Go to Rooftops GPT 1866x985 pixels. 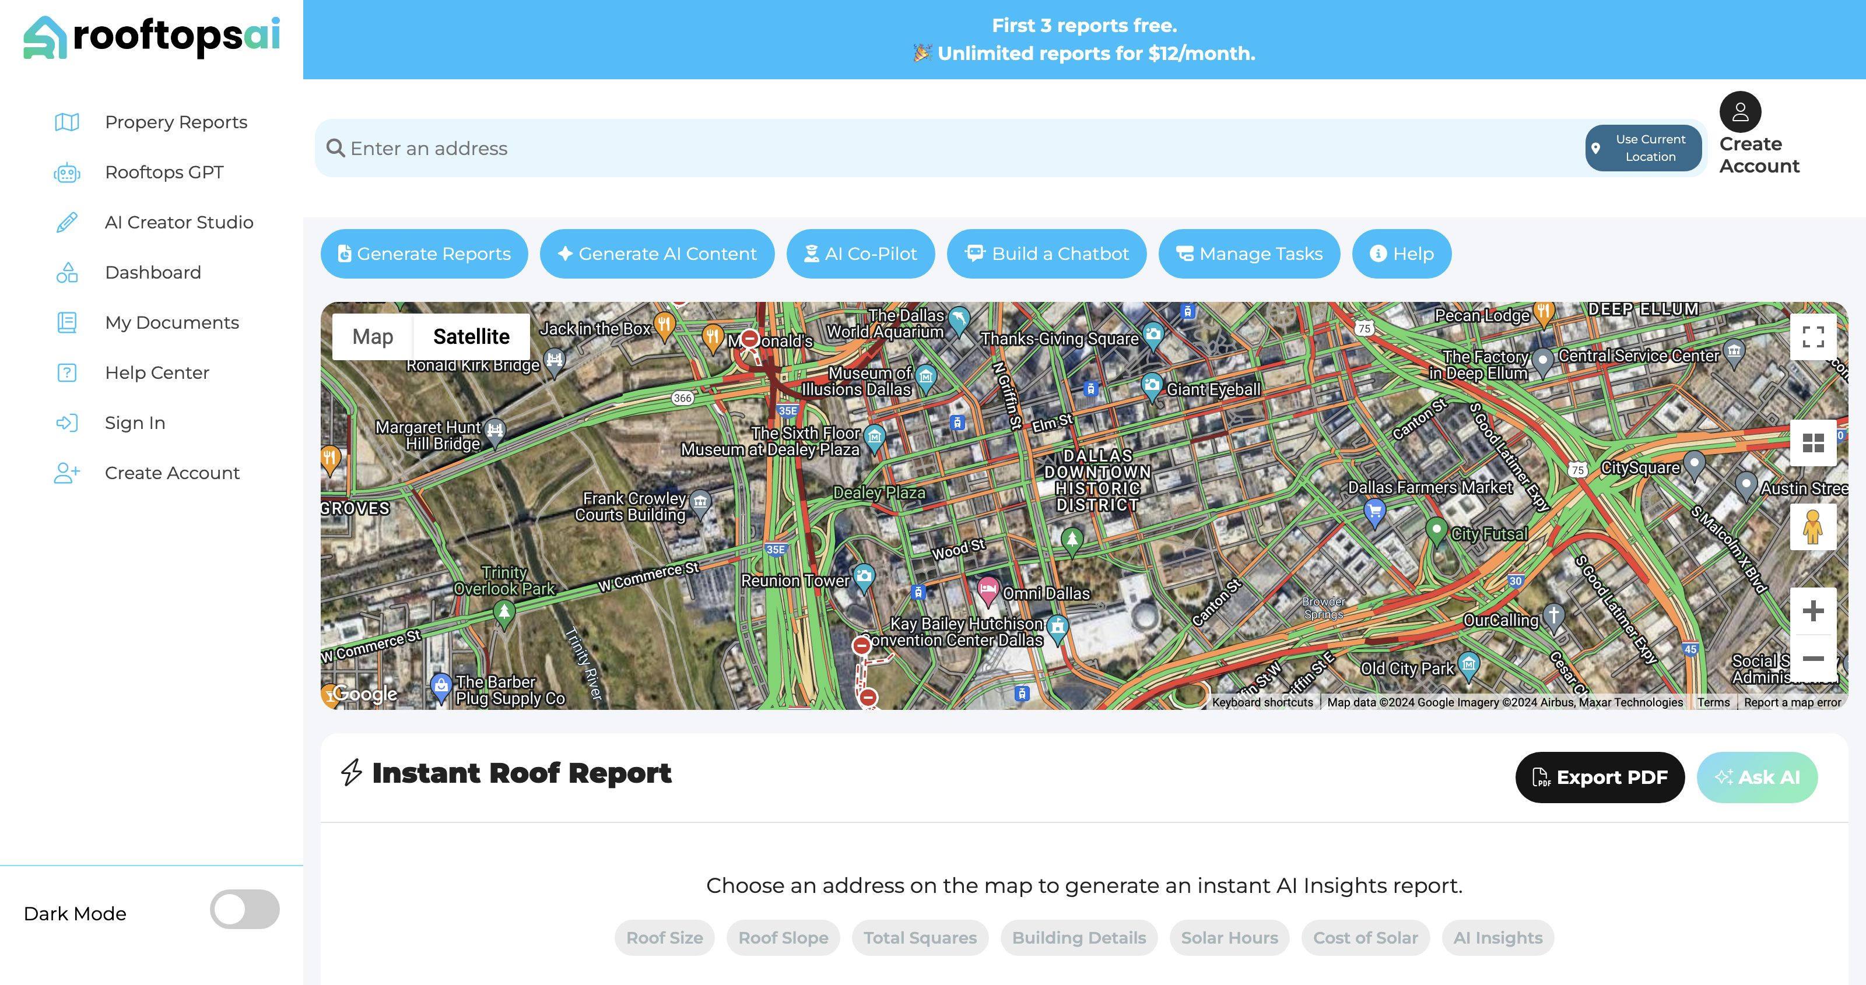(164, 173)
